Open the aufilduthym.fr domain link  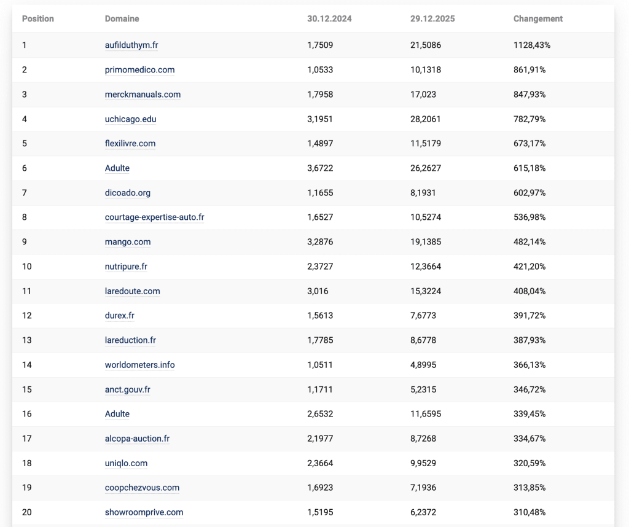[131, 45]
